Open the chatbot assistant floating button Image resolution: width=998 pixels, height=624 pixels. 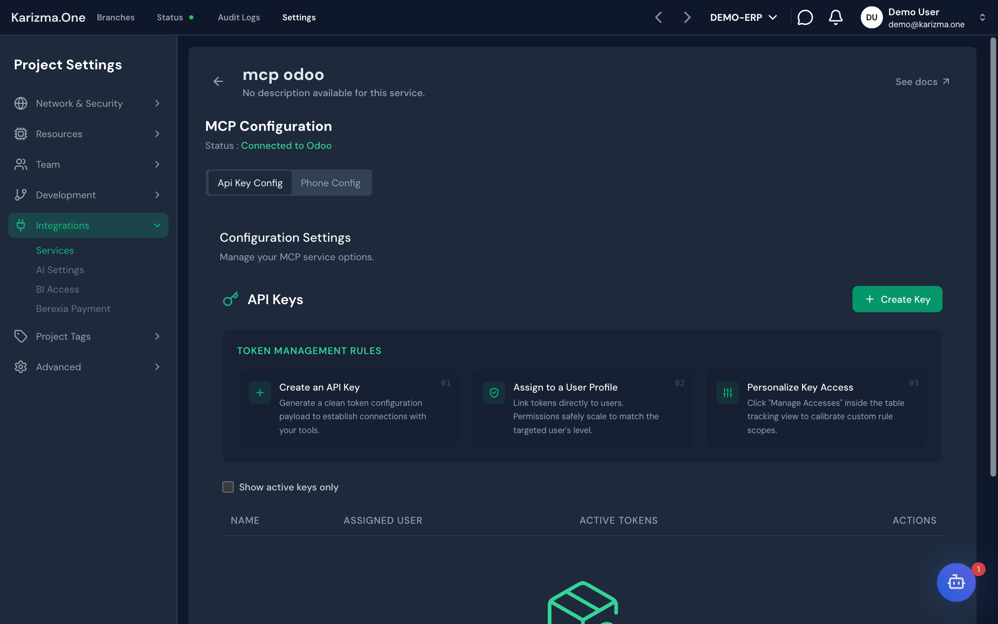[956, 582]
